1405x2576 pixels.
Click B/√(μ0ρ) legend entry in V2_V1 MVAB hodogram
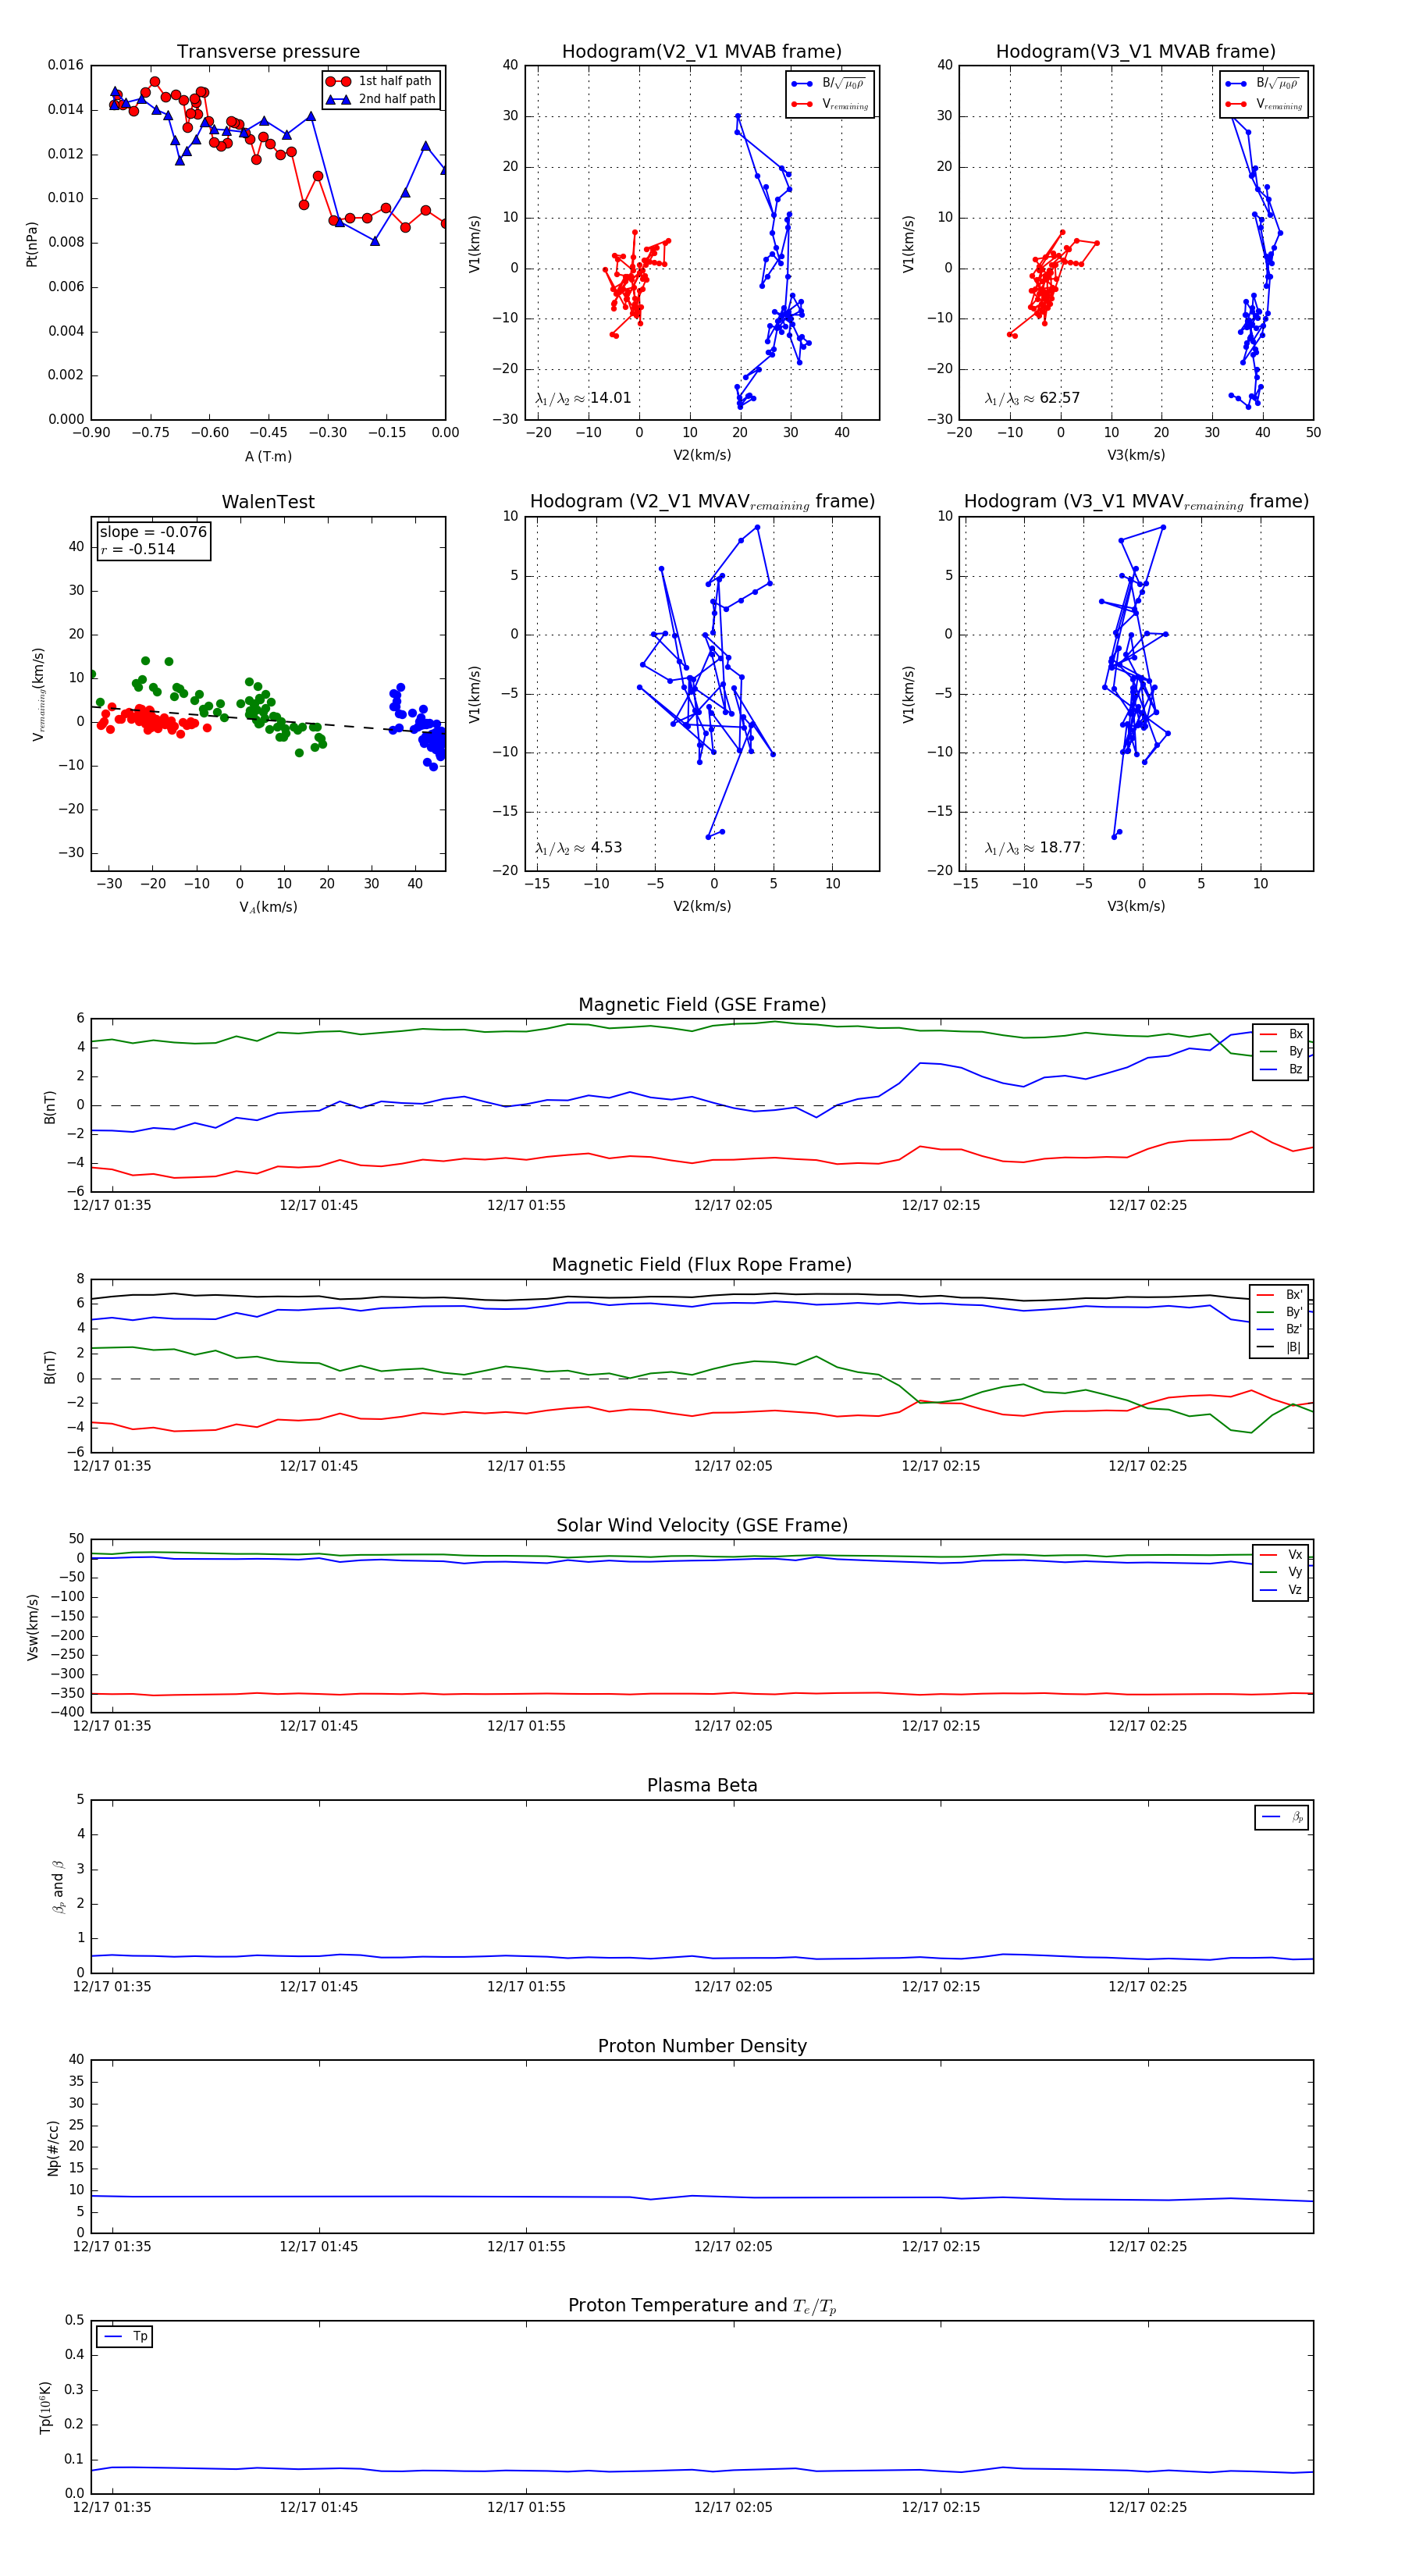[829, 84]
